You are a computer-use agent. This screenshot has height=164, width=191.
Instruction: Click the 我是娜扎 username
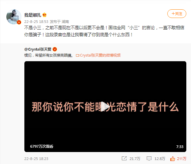[32, 15]
